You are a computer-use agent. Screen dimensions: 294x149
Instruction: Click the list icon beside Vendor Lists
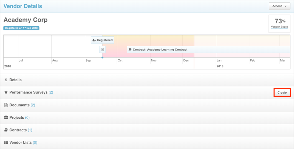pos(6,143)
